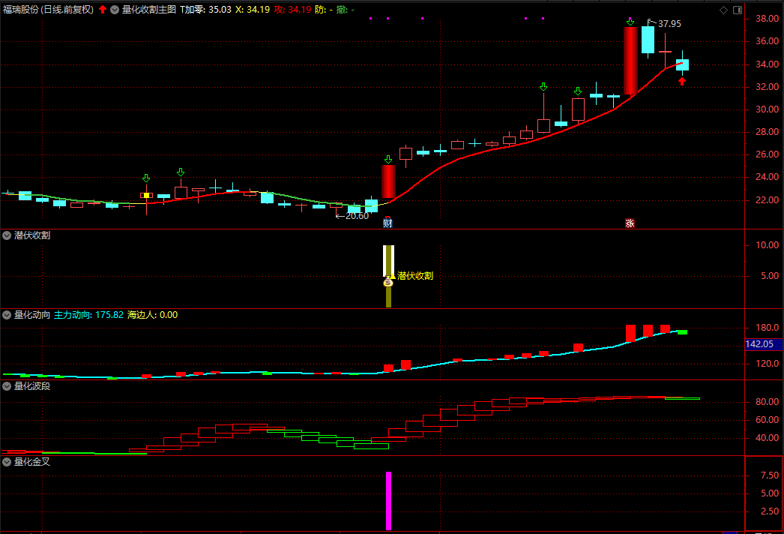Image resolution: width=784 pixels, height=534 pixels.
Task: Click the red 攻: 34.19 value
Action: point(292,10)
